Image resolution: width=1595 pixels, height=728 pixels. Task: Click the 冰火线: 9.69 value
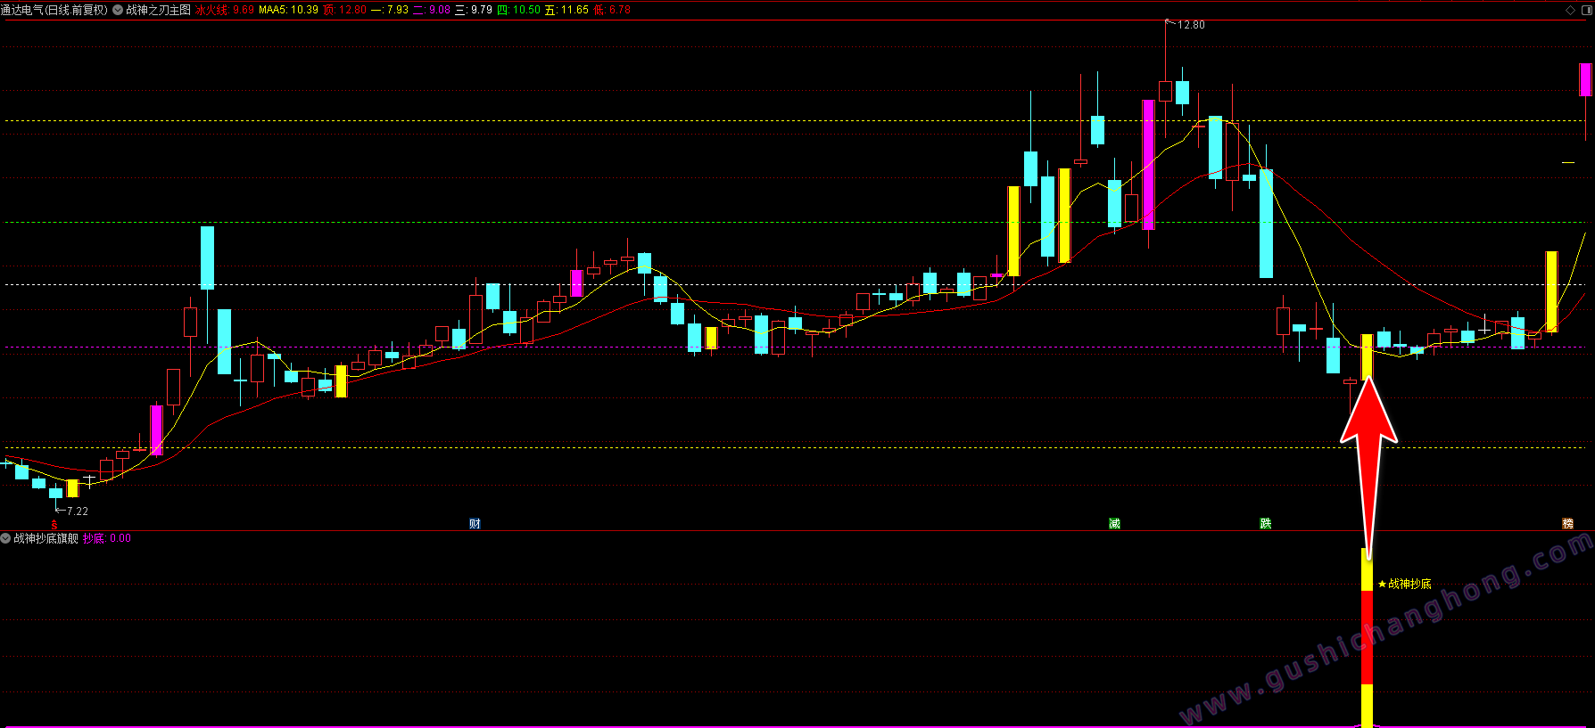click(225, 10)
